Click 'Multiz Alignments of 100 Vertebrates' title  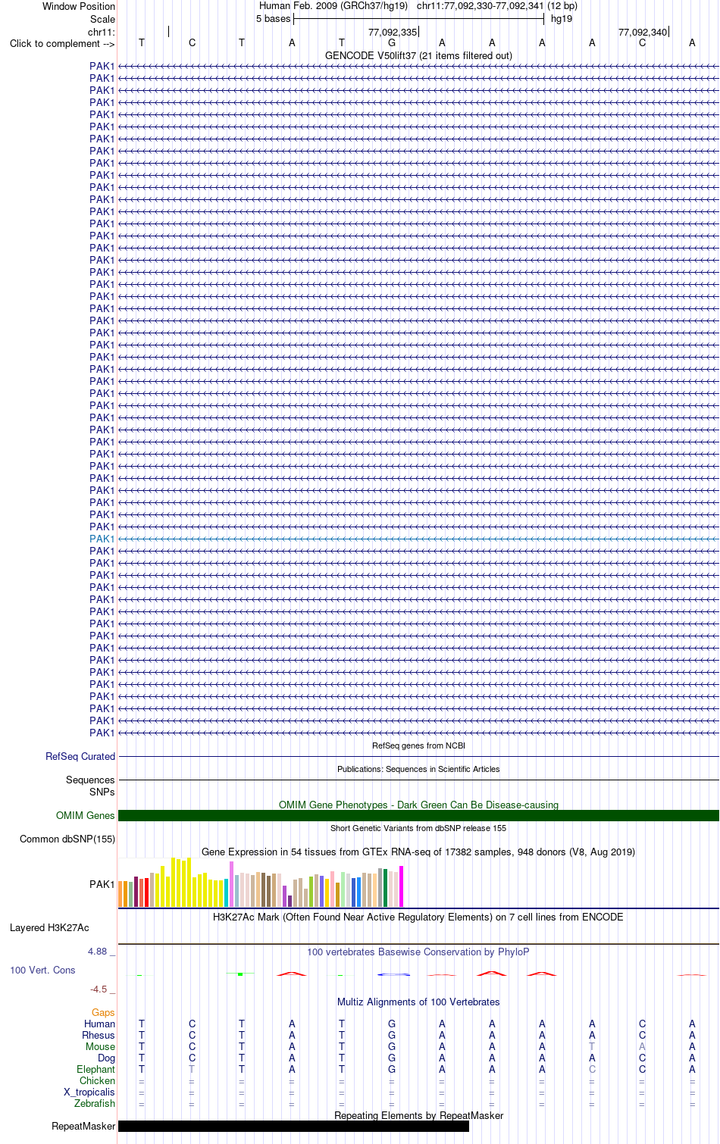pyautogui.click(x=418, y=1002)
